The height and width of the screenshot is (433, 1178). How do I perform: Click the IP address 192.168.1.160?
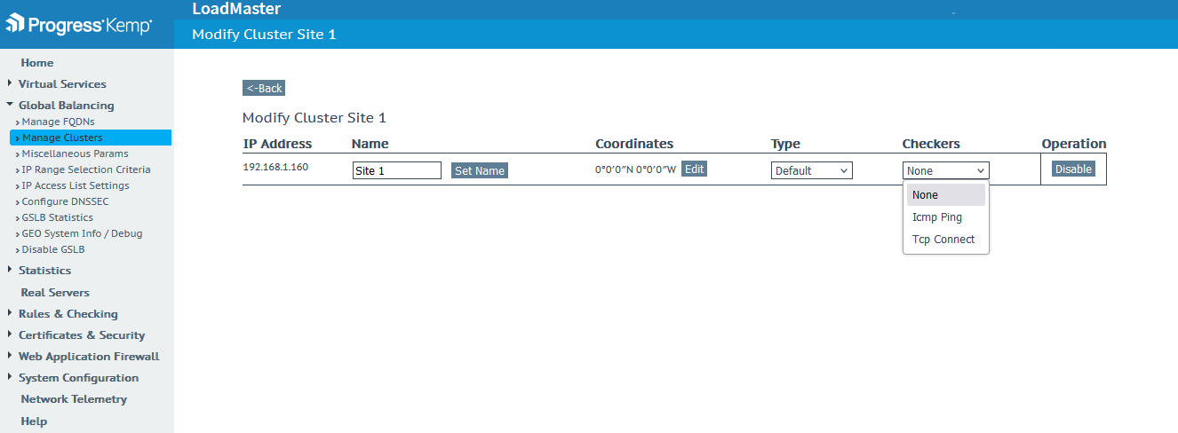click(x=275, y=166)
